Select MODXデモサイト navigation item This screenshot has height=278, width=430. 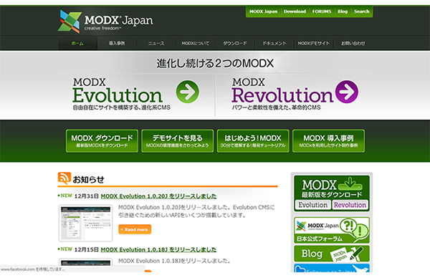click(x=314, y=43)
